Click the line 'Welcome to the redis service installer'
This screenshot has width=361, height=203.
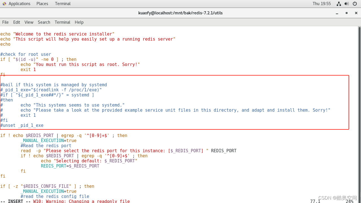57,34
